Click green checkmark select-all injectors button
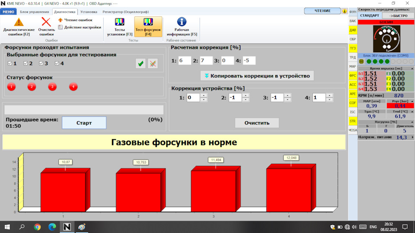The width and height of the screenshot is (415, 233). coord(140,64)
